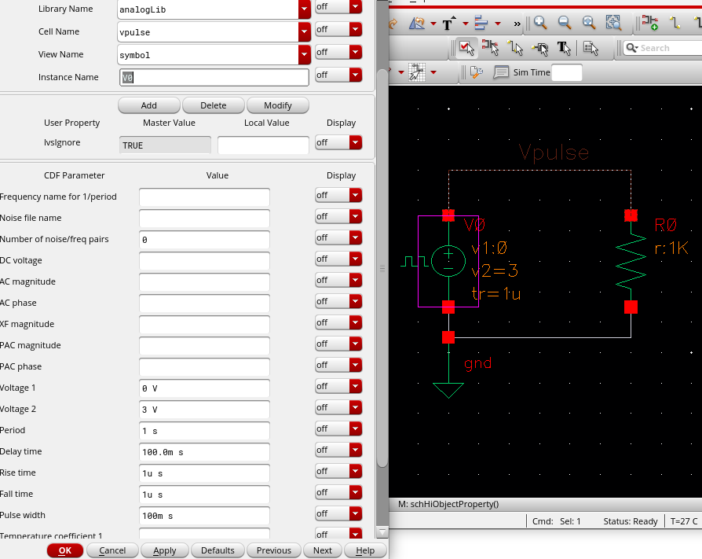Viewport: 702px width, 559px height.
Task: Click the Zoom Out magnifier icon
Action: pyautogui.click(x=565, y=23)
